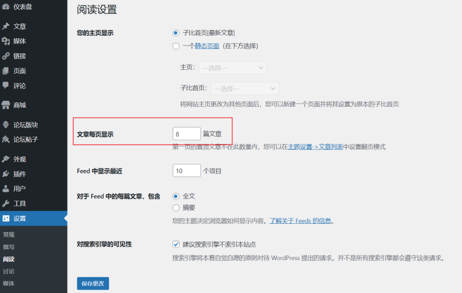
Task: Follow the 静态页面 link
Action: [207, 46]
